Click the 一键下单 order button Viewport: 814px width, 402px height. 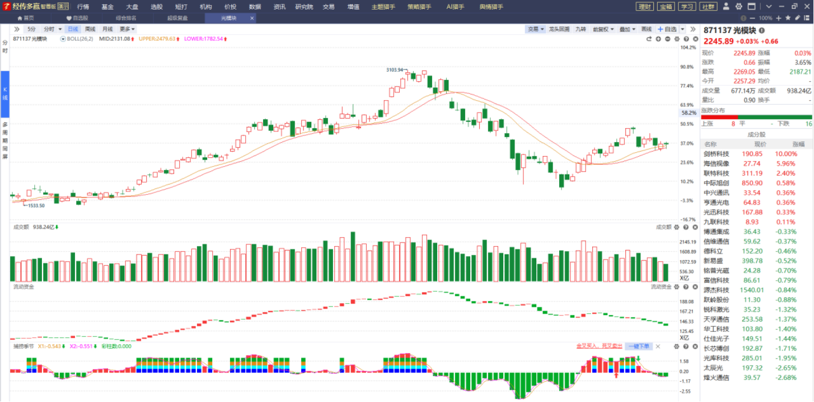coord(638,347)
